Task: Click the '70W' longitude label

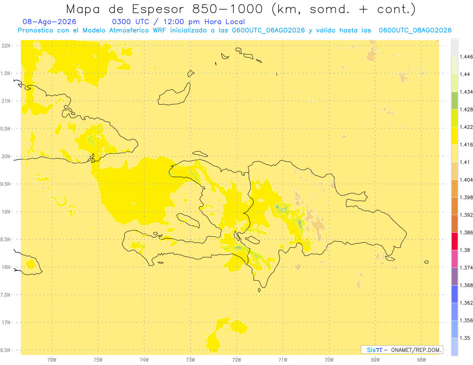Action: pyautogui.click(x=329, y=359)
